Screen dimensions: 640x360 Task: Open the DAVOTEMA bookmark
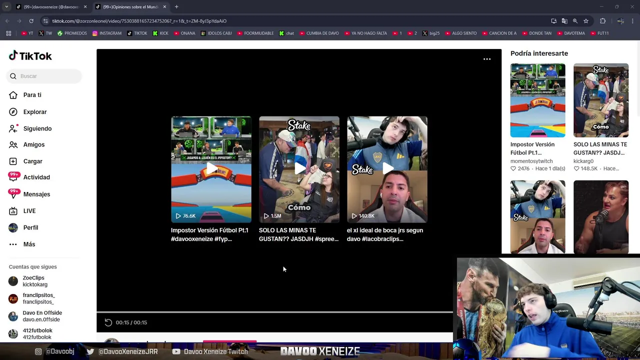click(570, 33)
